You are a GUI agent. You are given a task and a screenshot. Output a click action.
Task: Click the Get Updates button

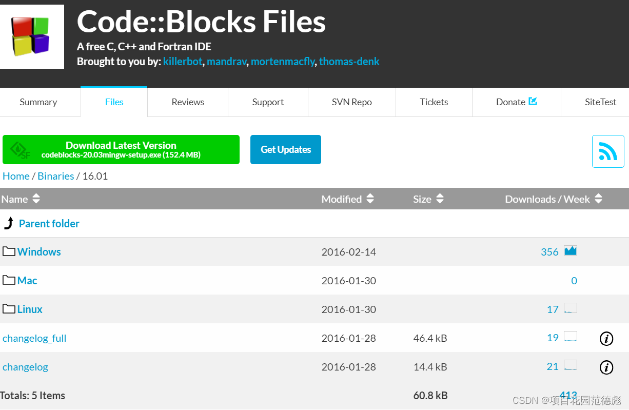pyautogui.click(x=286, y=149)
